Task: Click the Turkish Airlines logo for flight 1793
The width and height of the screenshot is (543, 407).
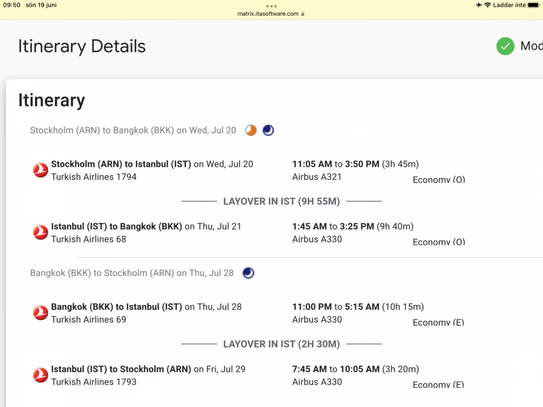Action: pyautogui.click(x=40, y=376)
